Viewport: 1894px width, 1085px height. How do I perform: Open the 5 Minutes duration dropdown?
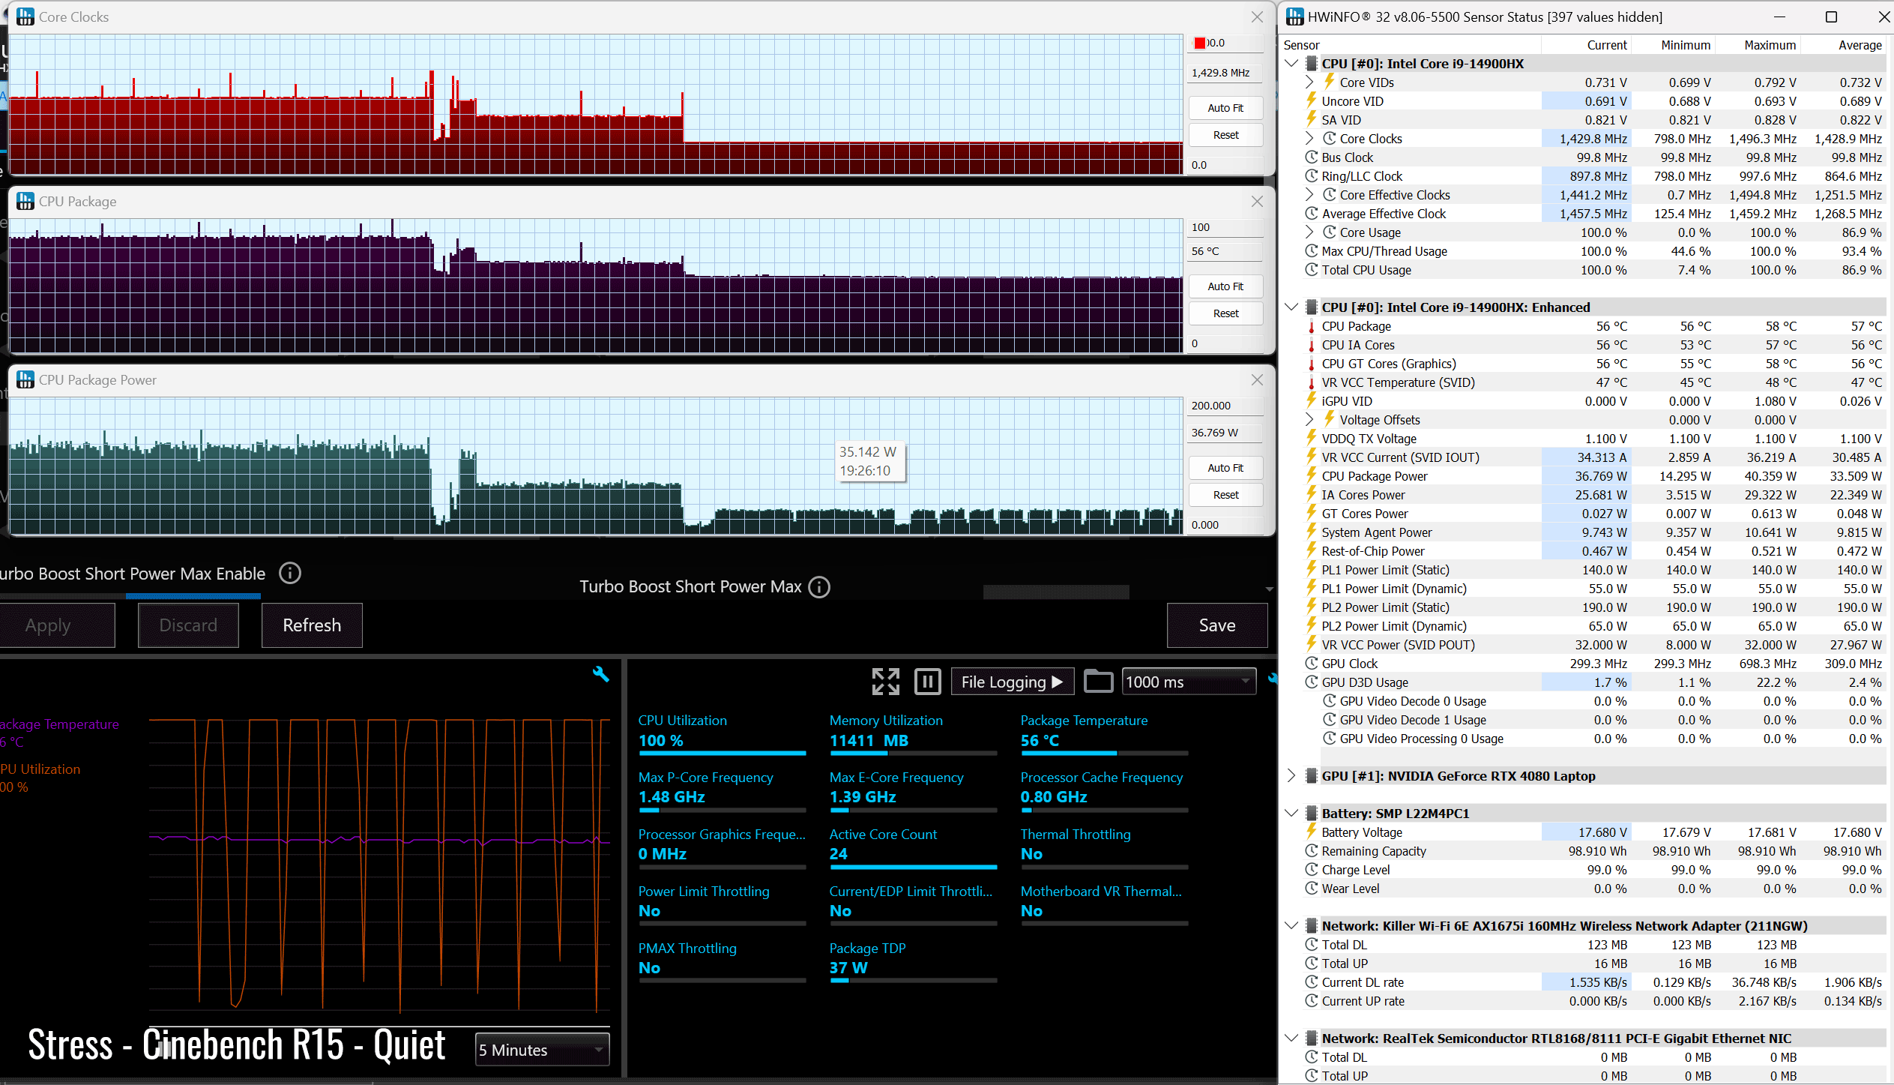click(542, 1050)
